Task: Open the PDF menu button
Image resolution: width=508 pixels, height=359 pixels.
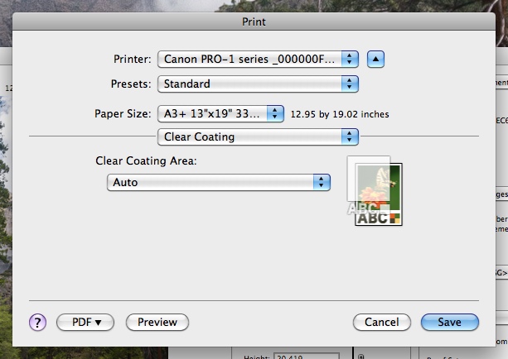Action: pos(85,323)
